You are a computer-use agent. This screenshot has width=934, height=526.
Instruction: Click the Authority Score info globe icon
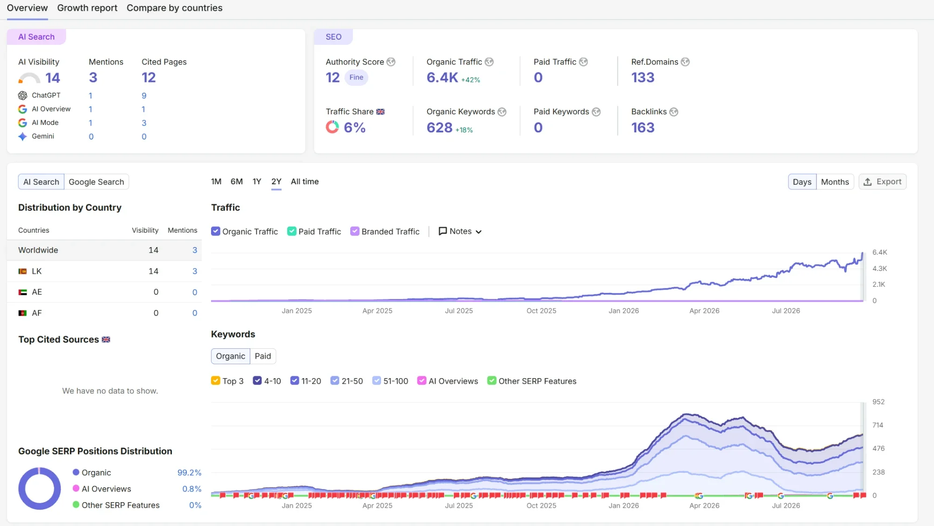[x=391, y=62]
